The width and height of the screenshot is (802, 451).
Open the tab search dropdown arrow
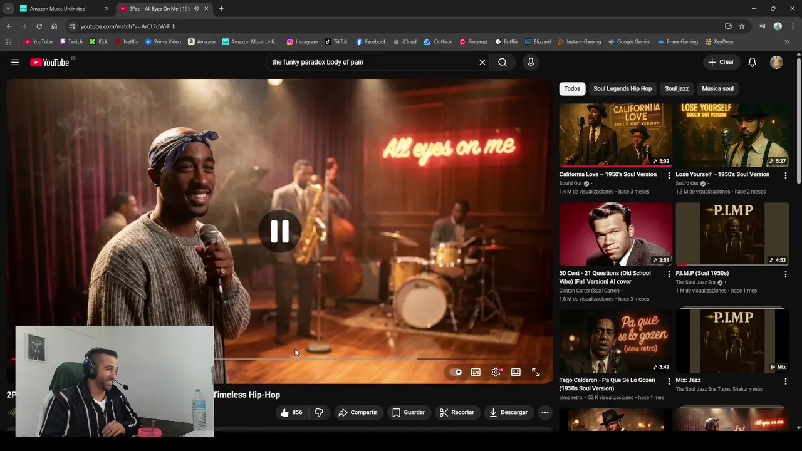[8, 9]
